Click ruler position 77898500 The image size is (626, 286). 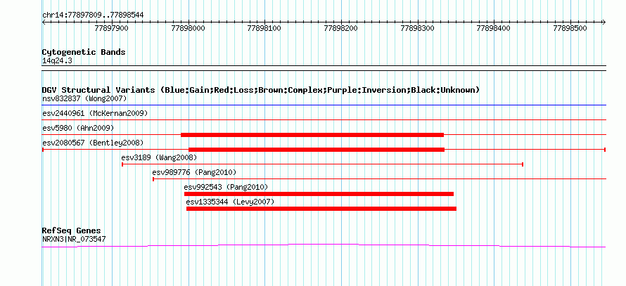[570, 28]
